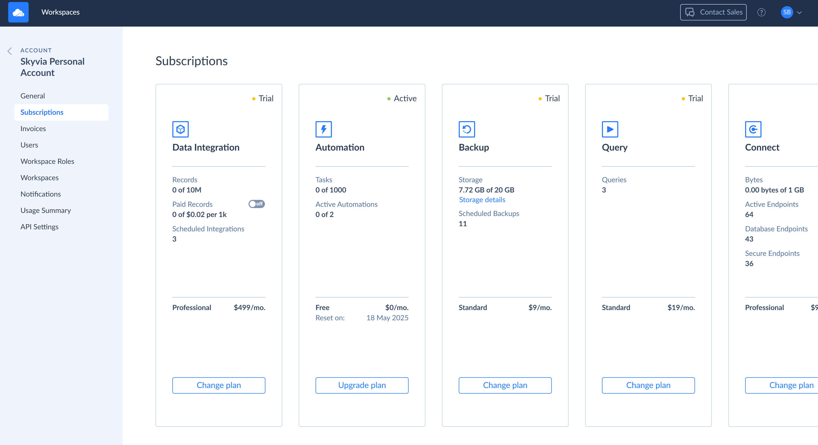Change plan for Query

click(648, 385)
